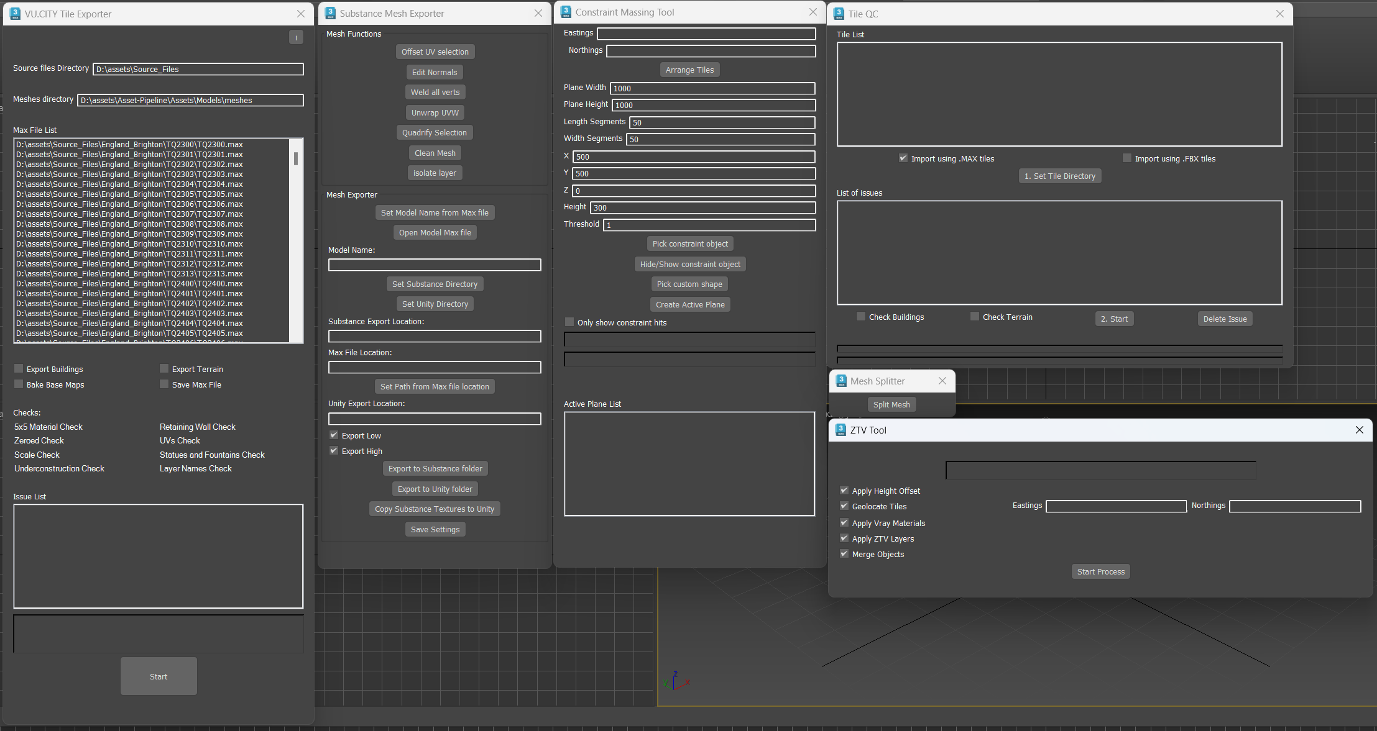Click the Max File List scrollbar thumb

296,158
